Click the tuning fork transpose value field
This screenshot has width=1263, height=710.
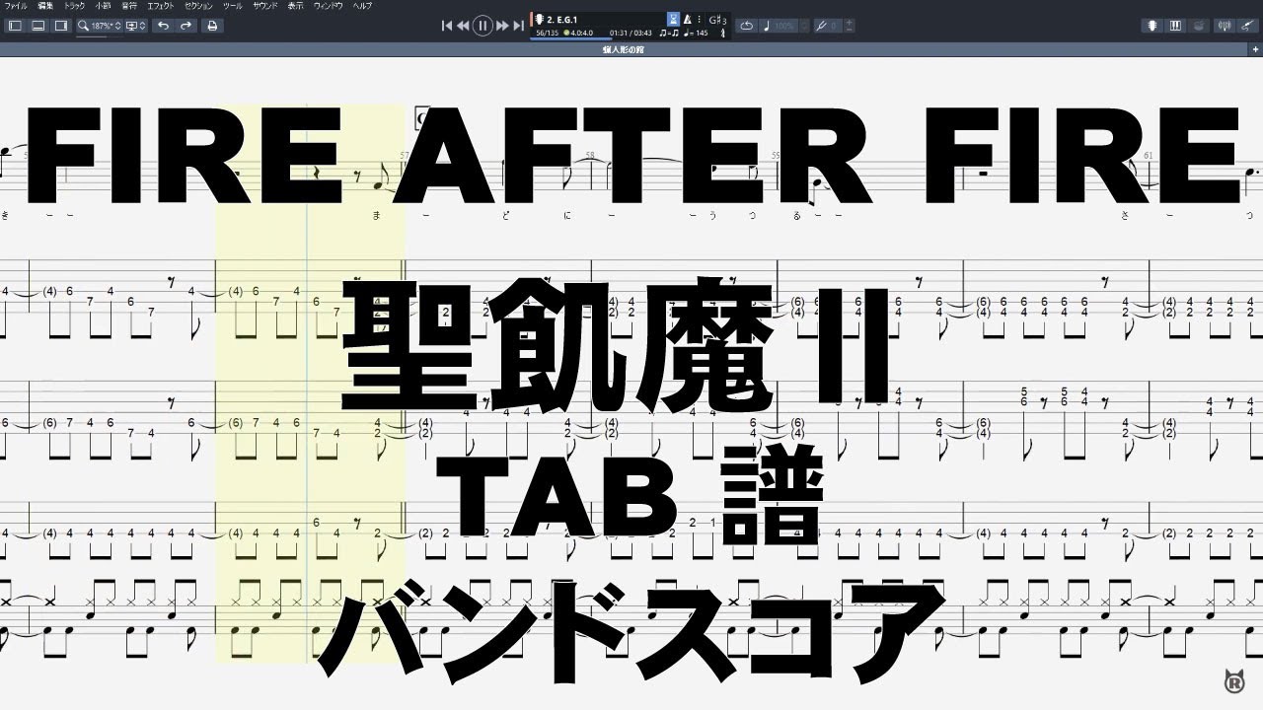pyautogui.click(x=829, y=26)
